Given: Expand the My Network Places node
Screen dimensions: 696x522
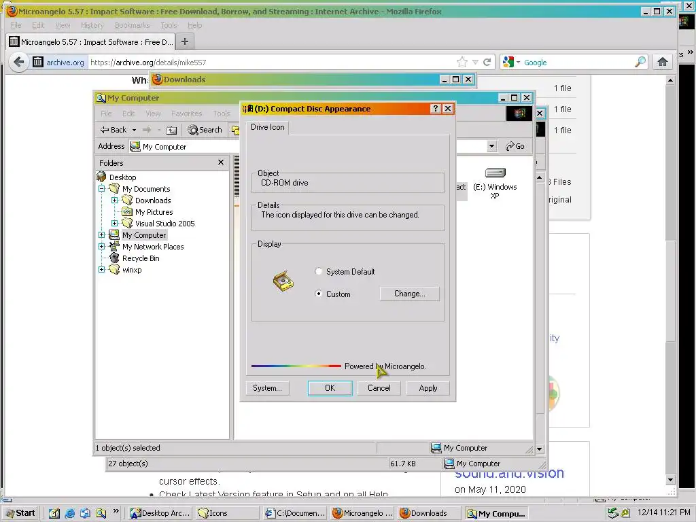Looking at the screenshot, I should [102, 246].
